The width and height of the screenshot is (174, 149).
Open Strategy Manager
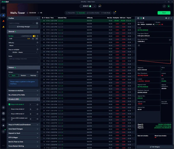[24, 27]
